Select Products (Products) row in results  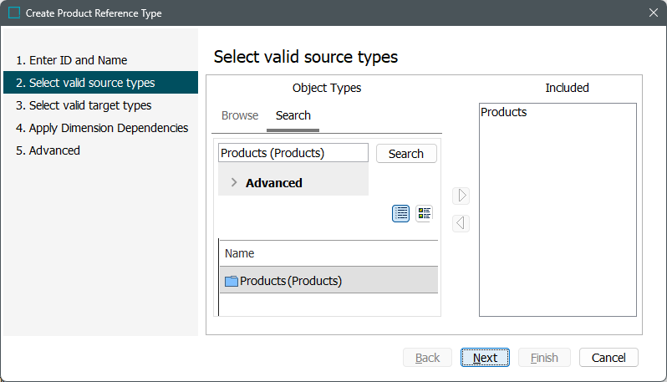tap(328, 280)
